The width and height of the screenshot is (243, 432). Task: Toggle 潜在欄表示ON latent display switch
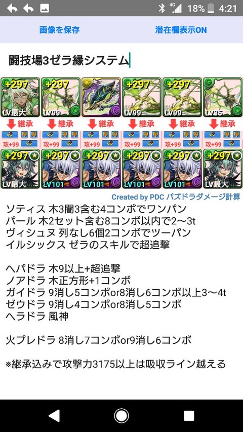coord(181,30)
